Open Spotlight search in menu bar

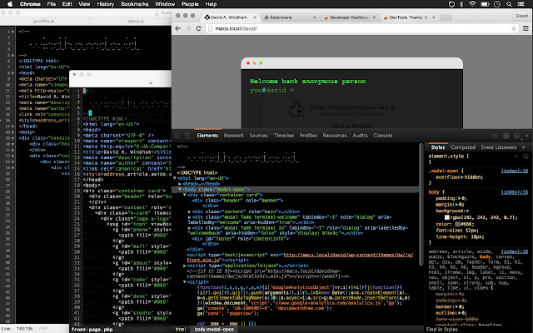509,4
